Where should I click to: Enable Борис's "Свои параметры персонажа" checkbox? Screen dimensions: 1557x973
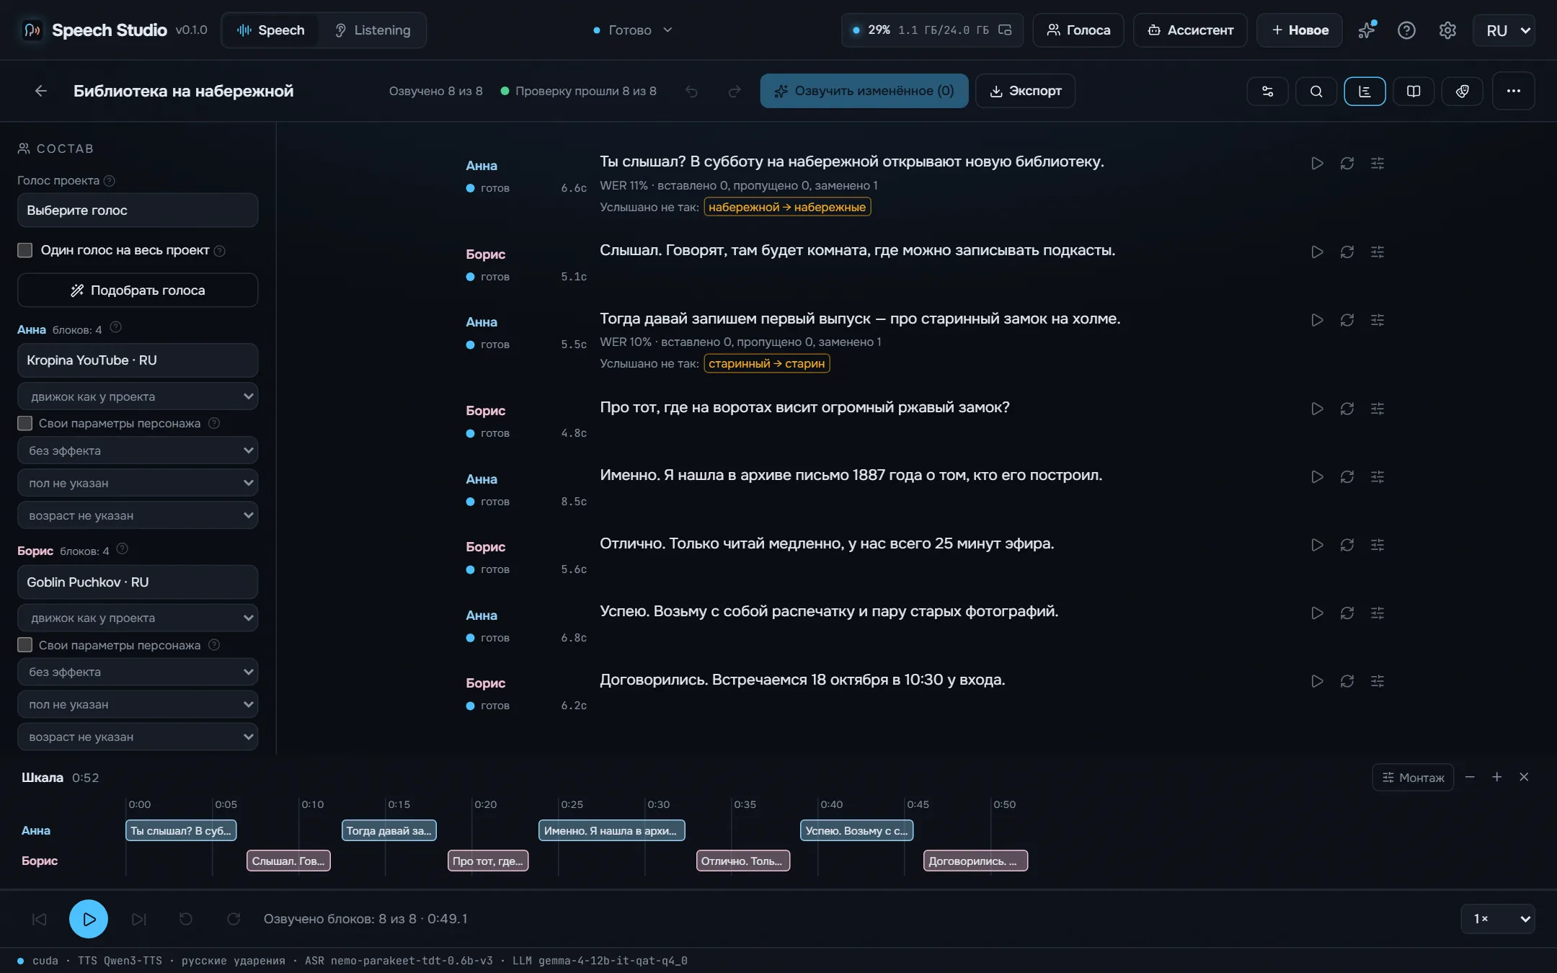click(x=25, y=645)
